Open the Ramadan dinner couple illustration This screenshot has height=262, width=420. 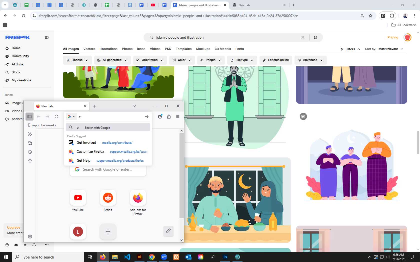[235, 200]
